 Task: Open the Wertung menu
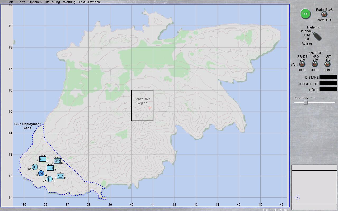[69, 2]
